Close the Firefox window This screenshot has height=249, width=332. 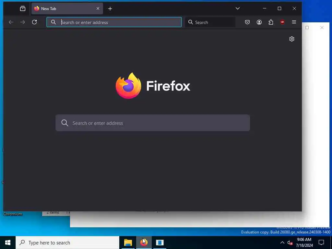(x=294, y=8)
